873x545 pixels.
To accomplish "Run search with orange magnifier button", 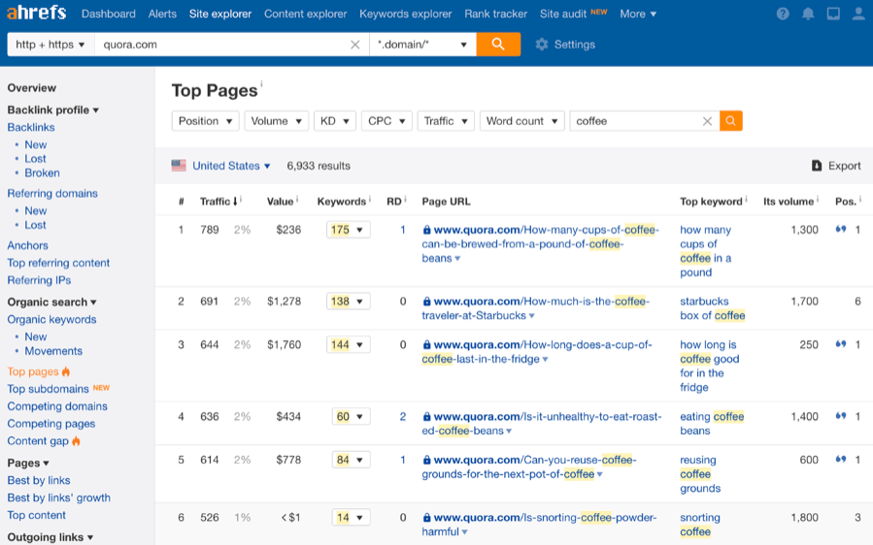I will (x=498, y=44).
